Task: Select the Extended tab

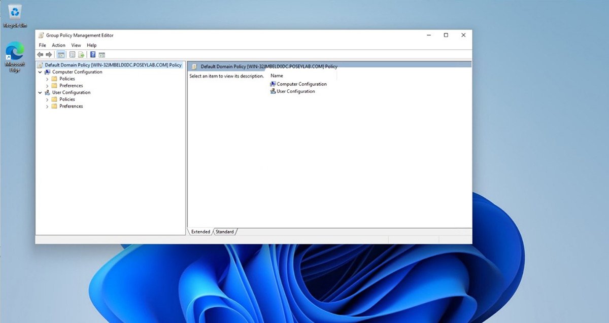Action: coord(200,232)
